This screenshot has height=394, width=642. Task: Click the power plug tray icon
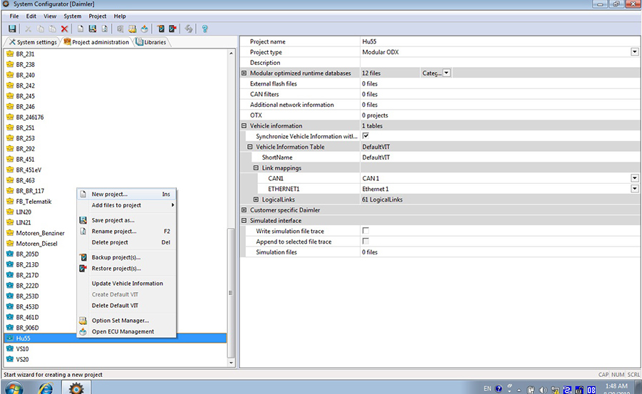tap(531, 390)
